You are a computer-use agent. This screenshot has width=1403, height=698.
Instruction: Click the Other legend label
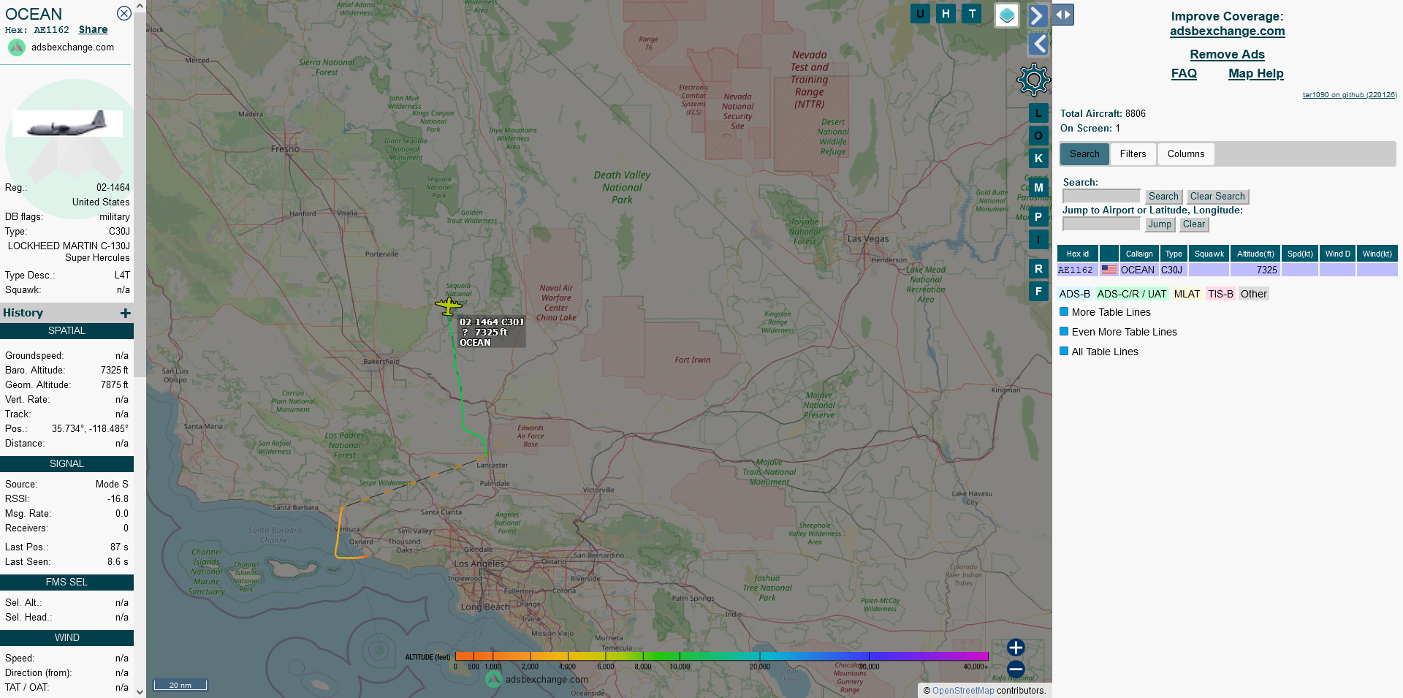[x=1253, y=294]
